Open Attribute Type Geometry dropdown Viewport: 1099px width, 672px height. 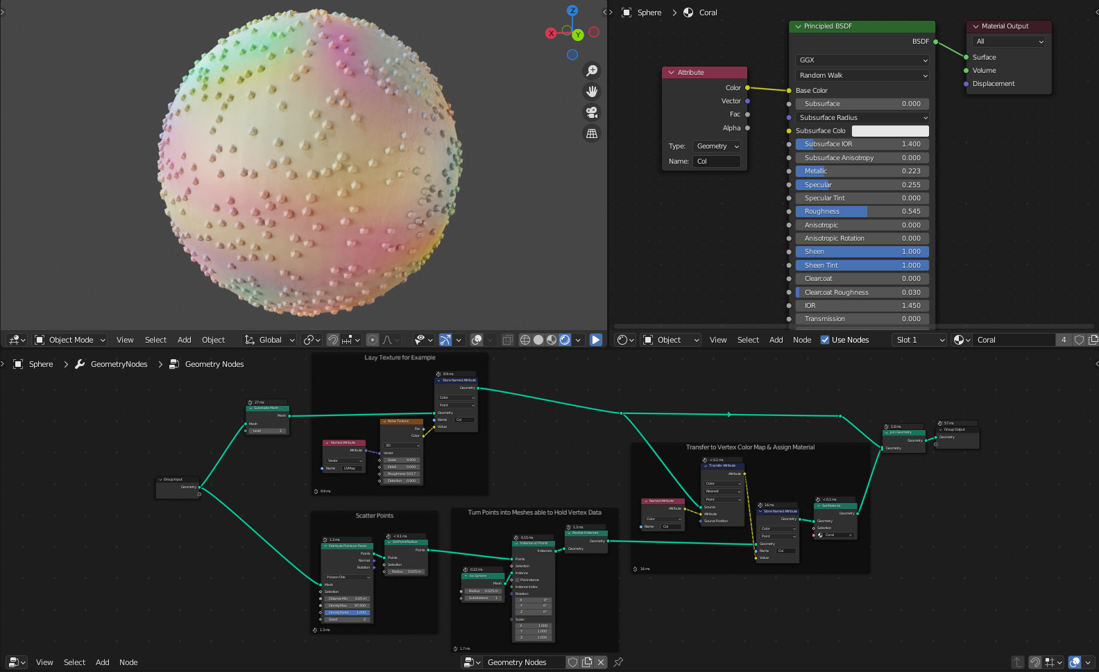pyautogui.click(x=717, y=146)
